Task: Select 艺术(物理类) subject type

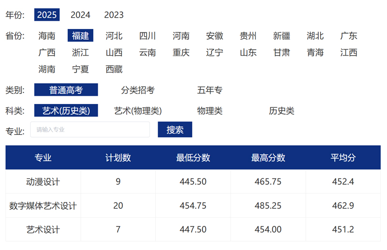Action: (138, 111)
